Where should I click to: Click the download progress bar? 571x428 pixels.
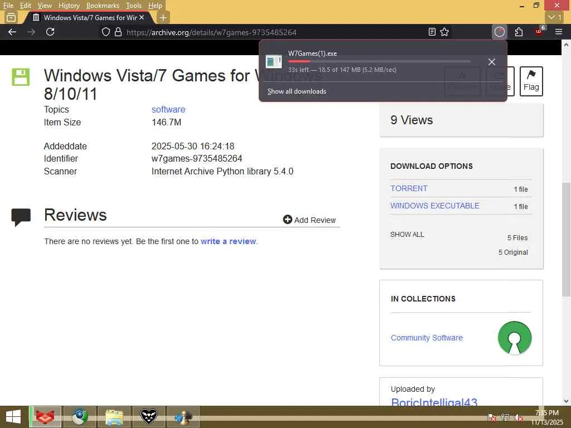tap(379, 61)
